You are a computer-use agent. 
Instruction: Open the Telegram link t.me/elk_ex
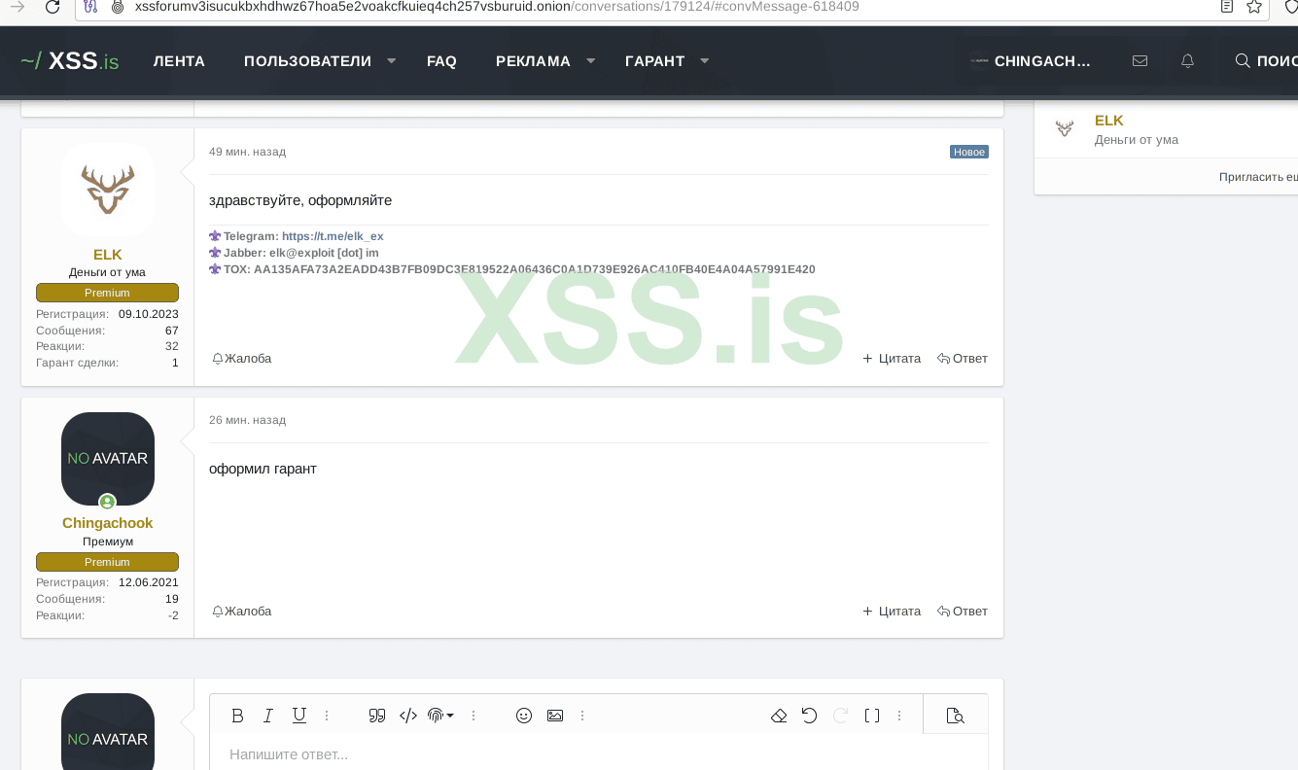tap(333, 236)
